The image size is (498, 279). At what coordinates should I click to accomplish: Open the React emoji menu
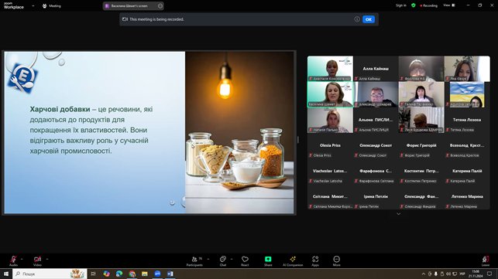(245, 261)
